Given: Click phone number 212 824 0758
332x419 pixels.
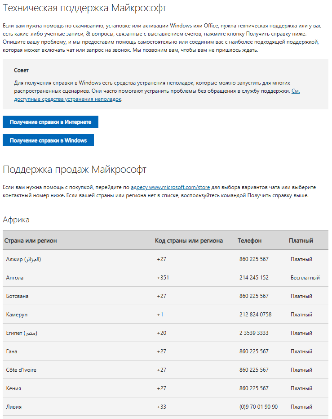Looking at the screenshot, I should point(255,314).
